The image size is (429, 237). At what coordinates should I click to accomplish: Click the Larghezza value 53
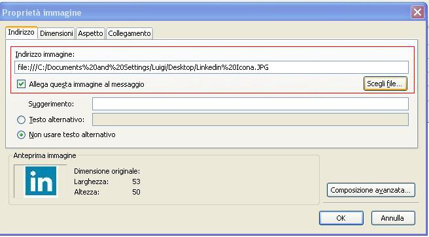[x=136, y=182]
